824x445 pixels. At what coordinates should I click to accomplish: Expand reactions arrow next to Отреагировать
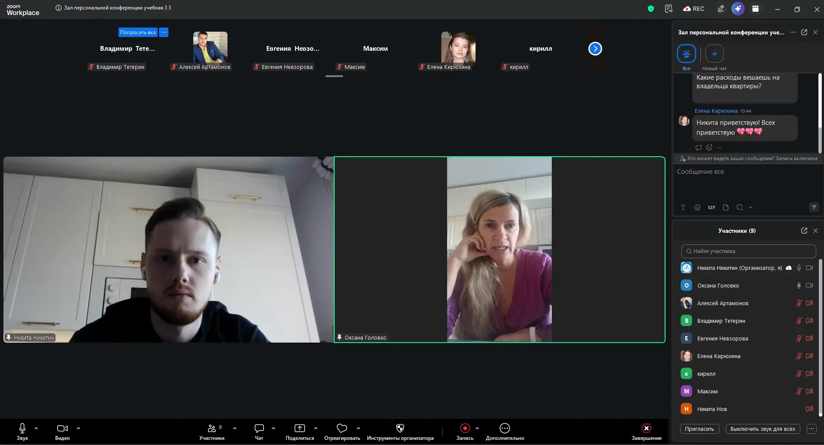tap(358, 428)
